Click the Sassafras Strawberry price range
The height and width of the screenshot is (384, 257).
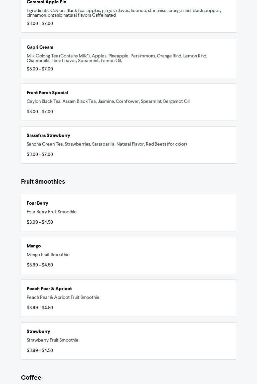tap(40, 155)
